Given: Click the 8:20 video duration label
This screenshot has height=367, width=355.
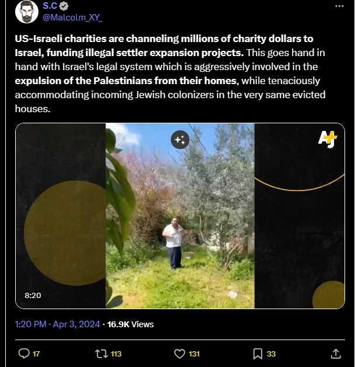Looking at the screenshot, I should (33, 295).
